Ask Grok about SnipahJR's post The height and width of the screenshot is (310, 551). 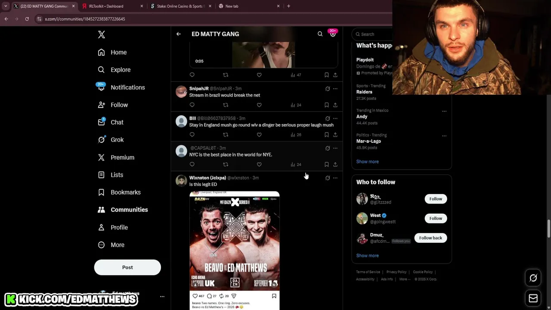(x=328, y=89)
